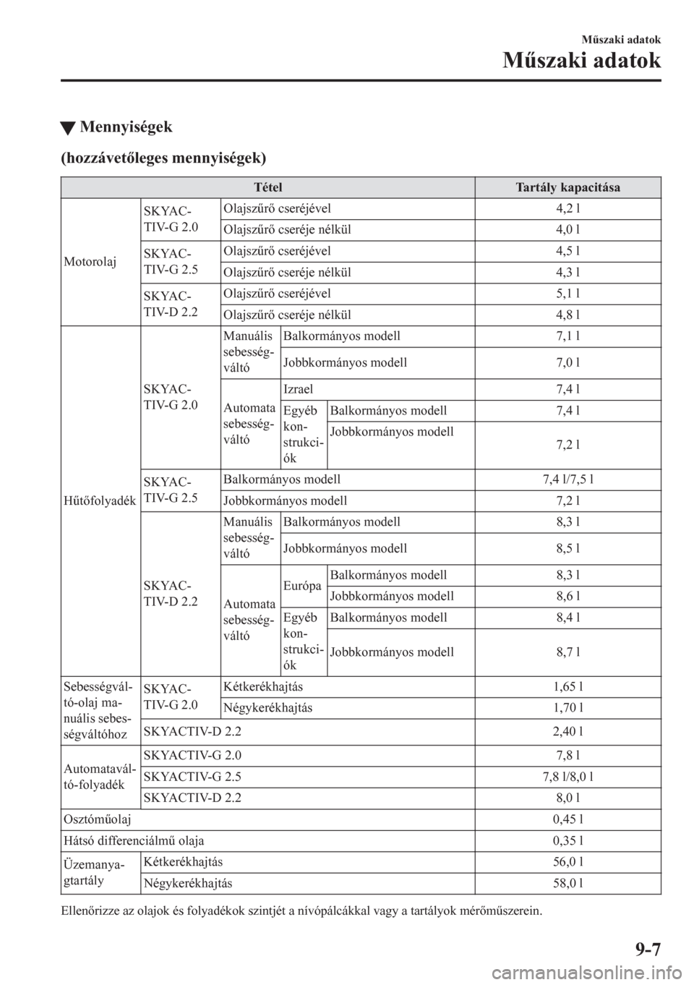Screen dimensions: 694x985
Task: Click the "56,0 l" fuel tank value
Action: tap(568, 862)
